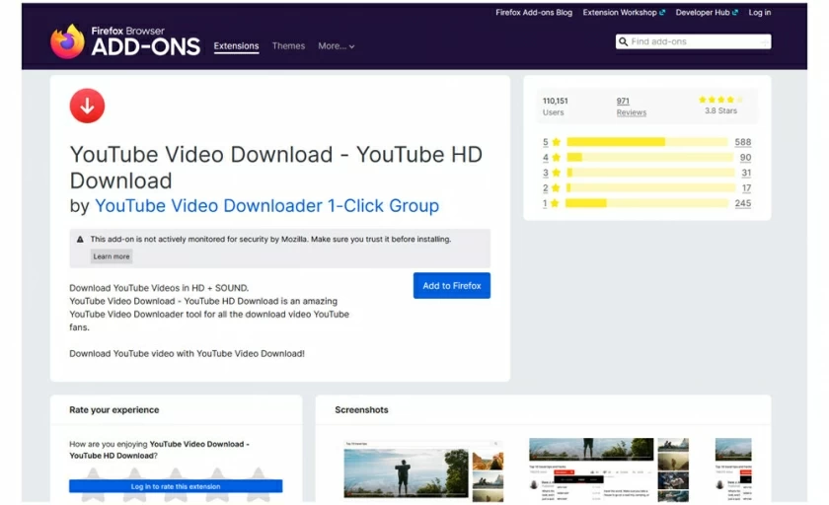Open the Extensions tab
Viewport: 829px width, 505px height.
click(236, 46)
